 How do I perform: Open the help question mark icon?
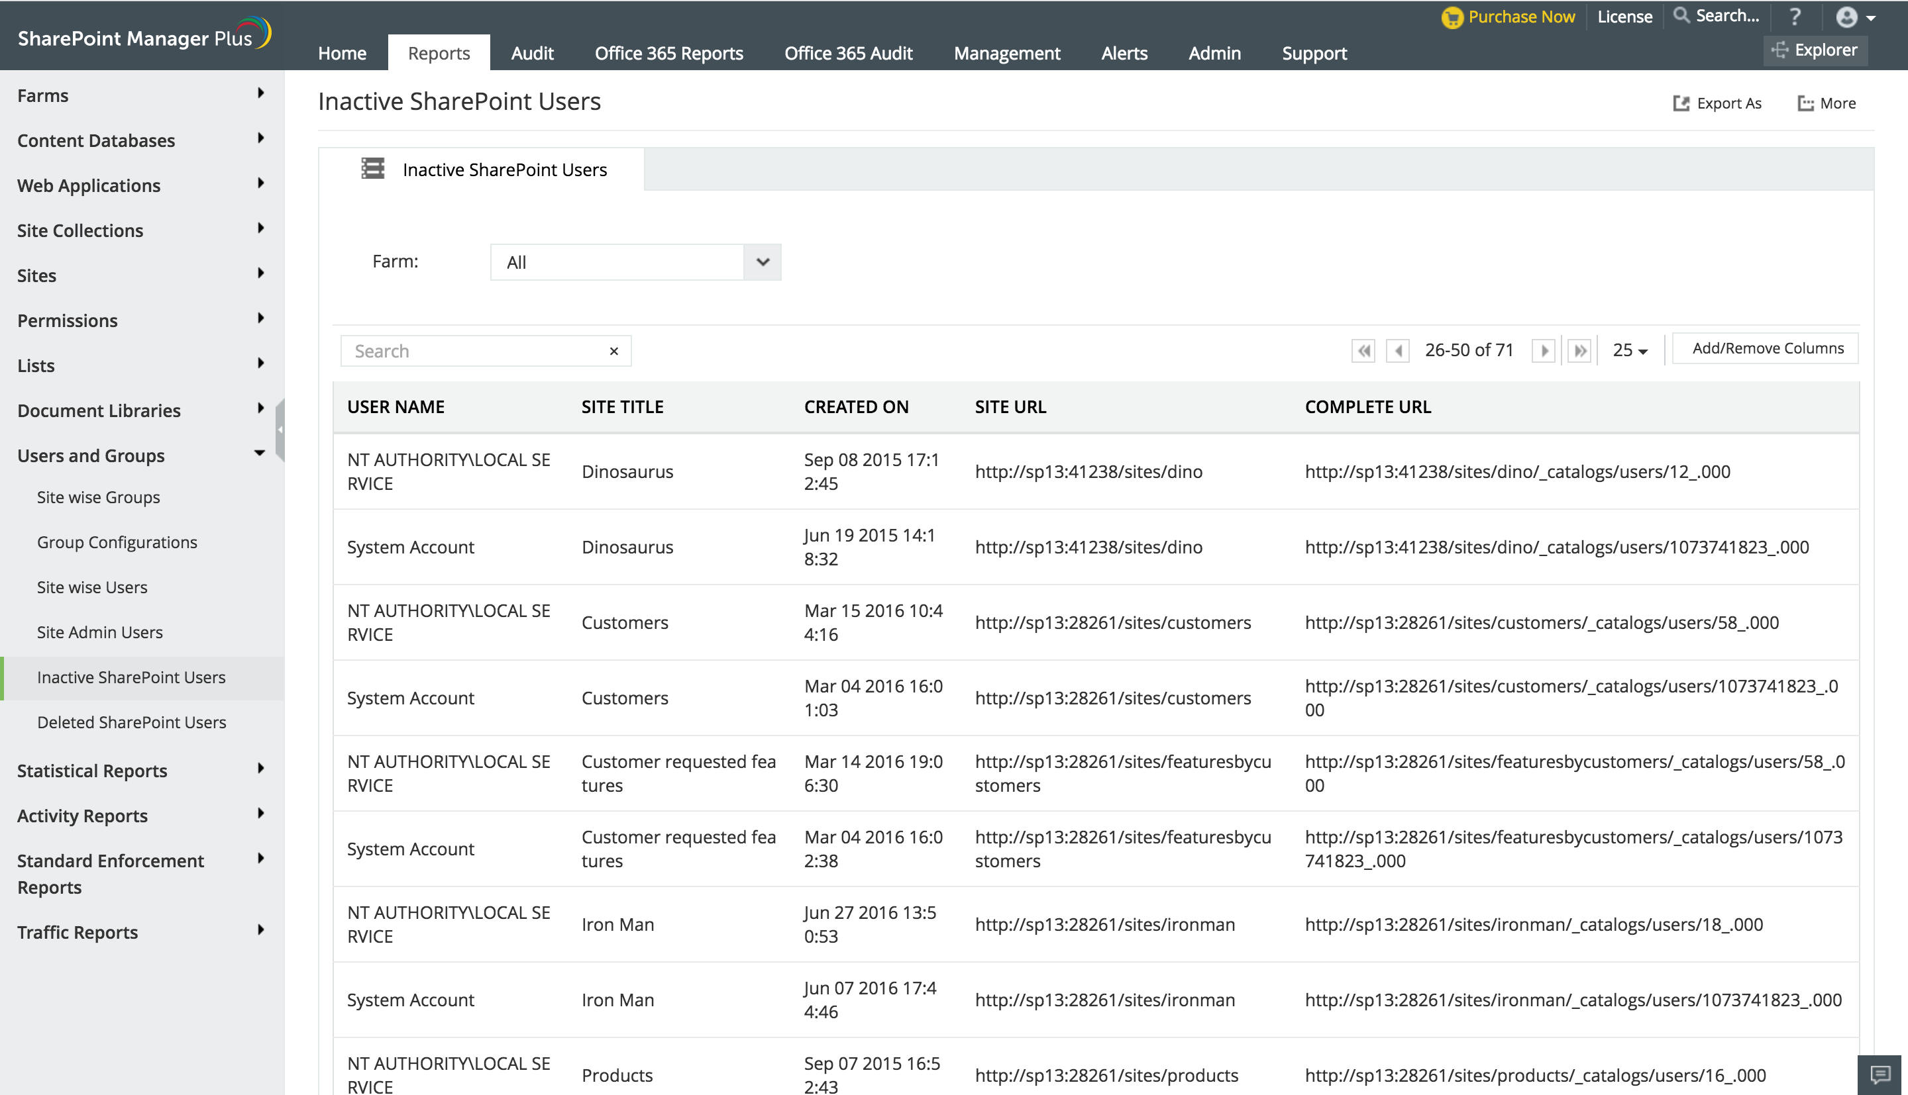tap(1795, 17)
